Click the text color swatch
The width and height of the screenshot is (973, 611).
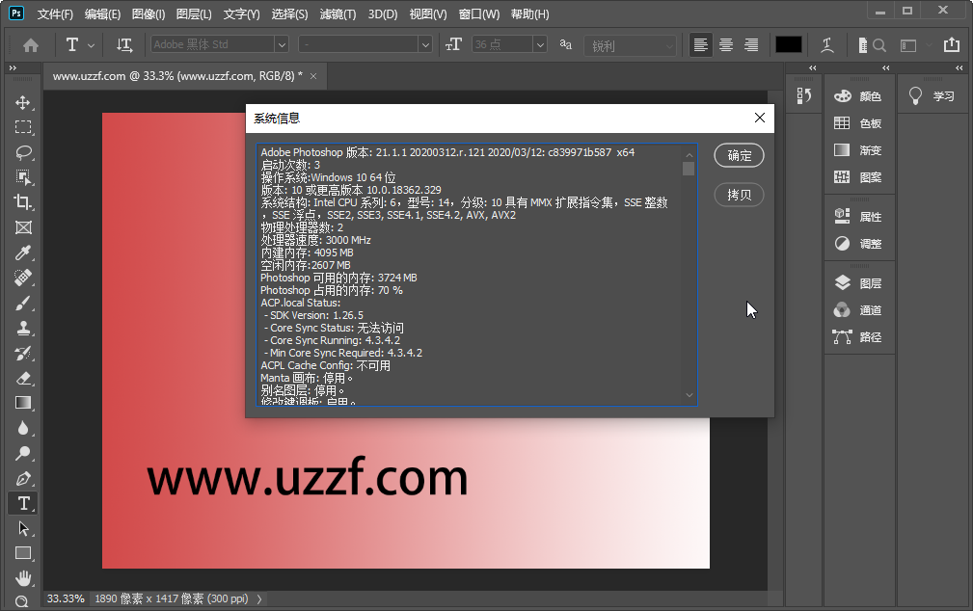787,44
